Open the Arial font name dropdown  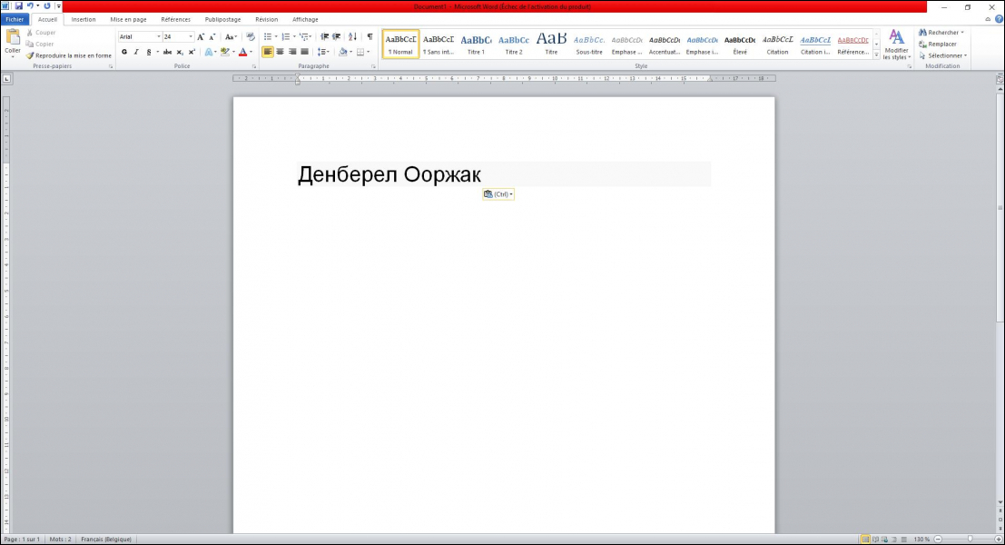coord(158,37)
